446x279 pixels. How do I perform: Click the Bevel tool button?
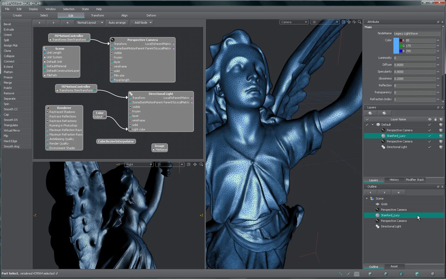(16, 24)
